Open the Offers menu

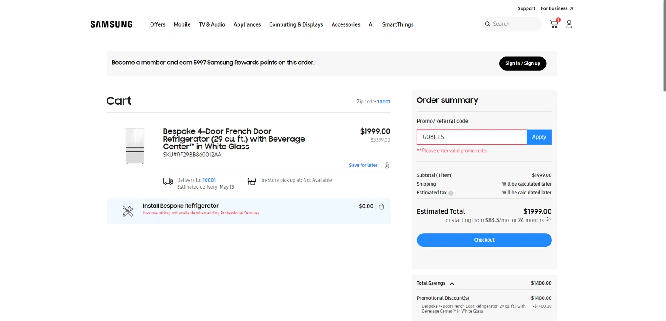[x=158, y=24]
